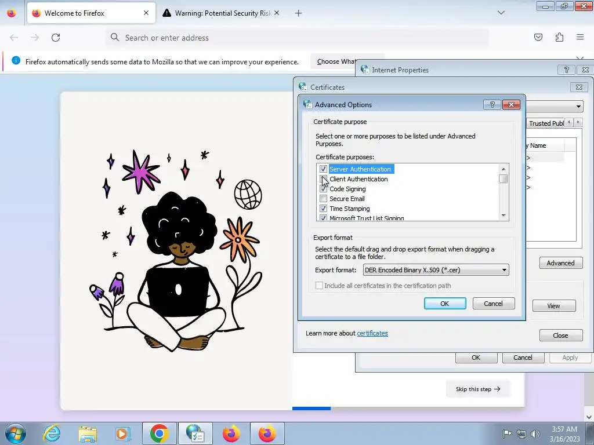This screenshot has width=594, height=445.
Task: Open Windows Media Player from taskbar
Action: point(122,433)
